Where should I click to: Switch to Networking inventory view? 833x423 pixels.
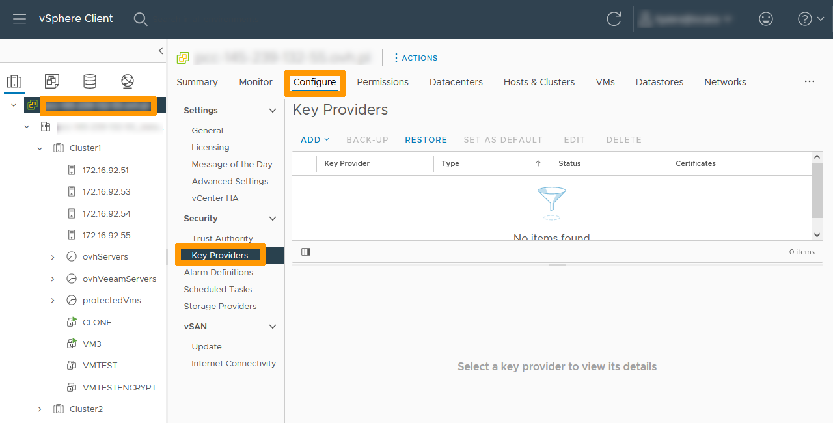pos(128,81)
